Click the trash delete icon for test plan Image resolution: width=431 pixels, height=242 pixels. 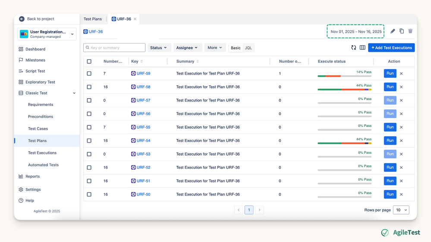click(x=410, y=31)
